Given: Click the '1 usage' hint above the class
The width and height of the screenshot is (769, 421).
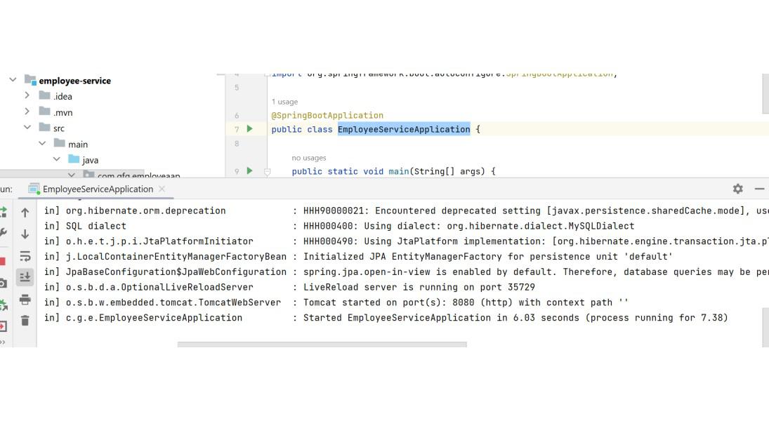Looking at the screenshot, I should point(284,101).
